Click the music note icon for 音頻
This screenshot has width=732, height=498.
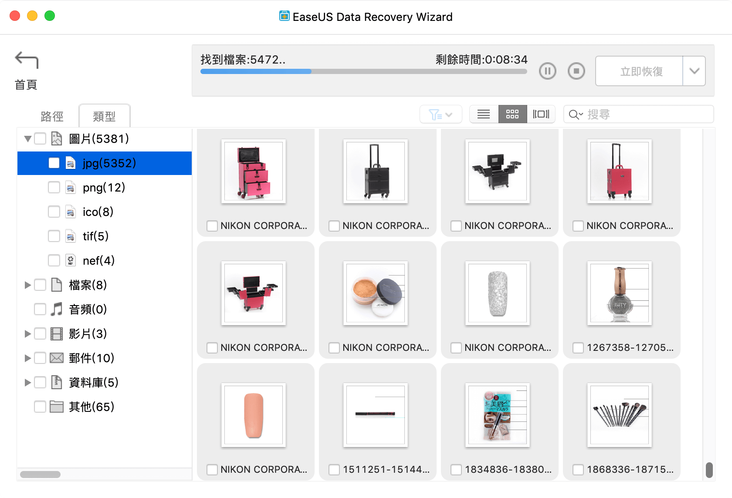[57, 310]
